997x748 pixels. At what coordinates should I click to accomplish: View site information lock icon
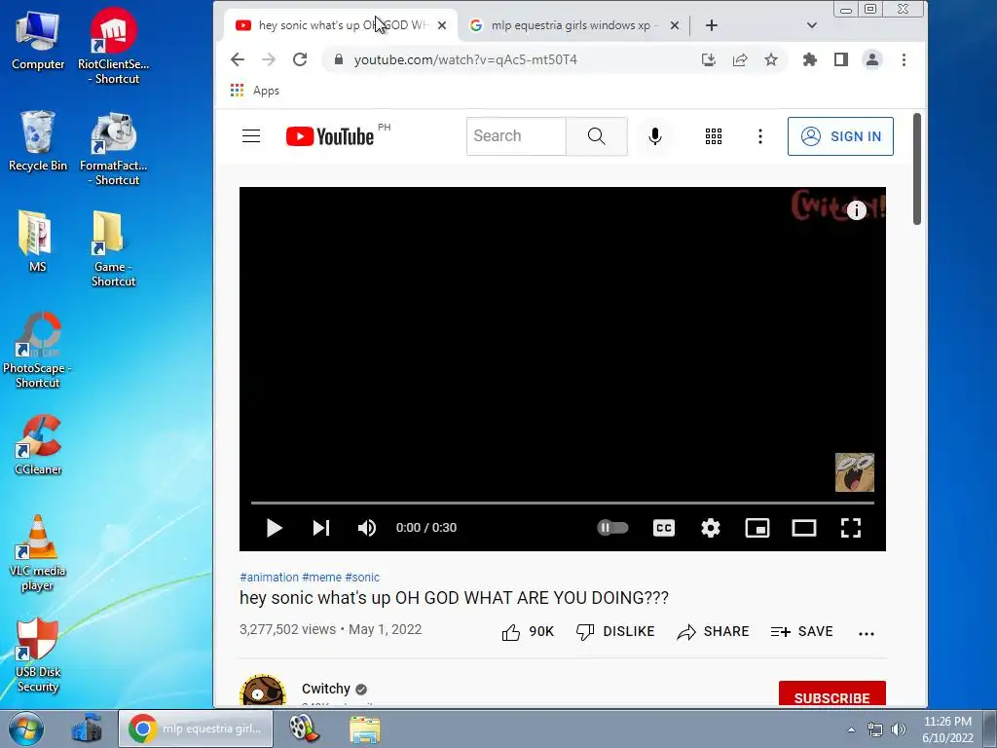pos(339,59)
